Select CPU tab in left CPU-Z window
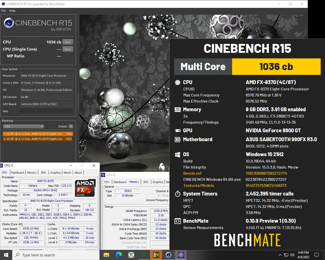 click(5, 172)
